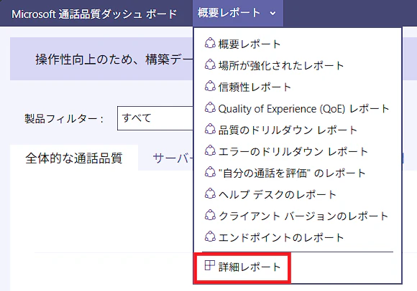
Task: Switch to the サーバー tab
Action: (x=173, y=158)
